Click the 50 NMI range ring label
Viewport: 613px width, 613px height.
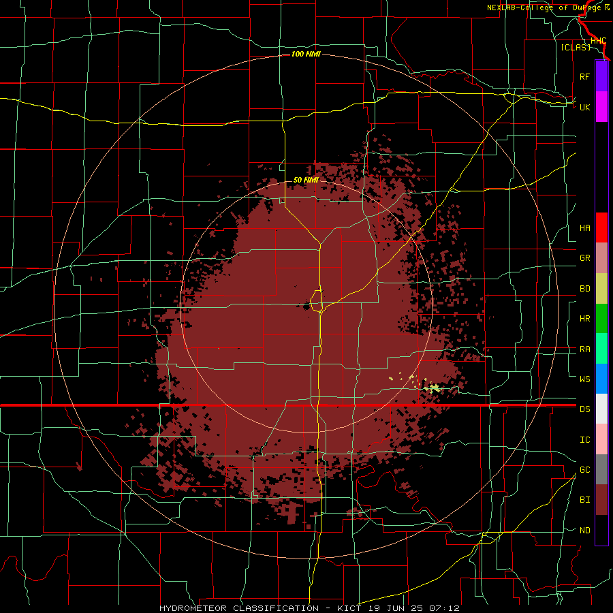coord(306,180)
